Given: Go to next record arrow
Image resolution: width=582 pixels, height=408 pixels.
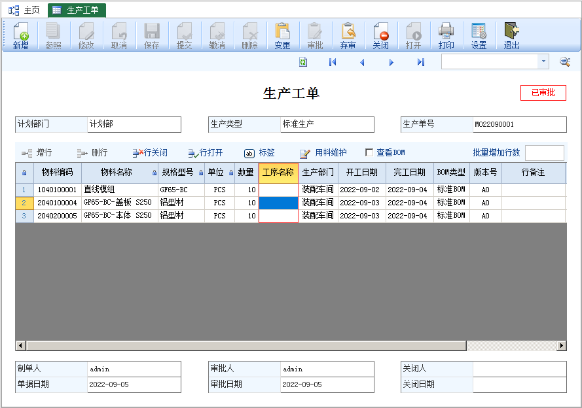Looking at the screenshot, I should (x=391, y=62).
